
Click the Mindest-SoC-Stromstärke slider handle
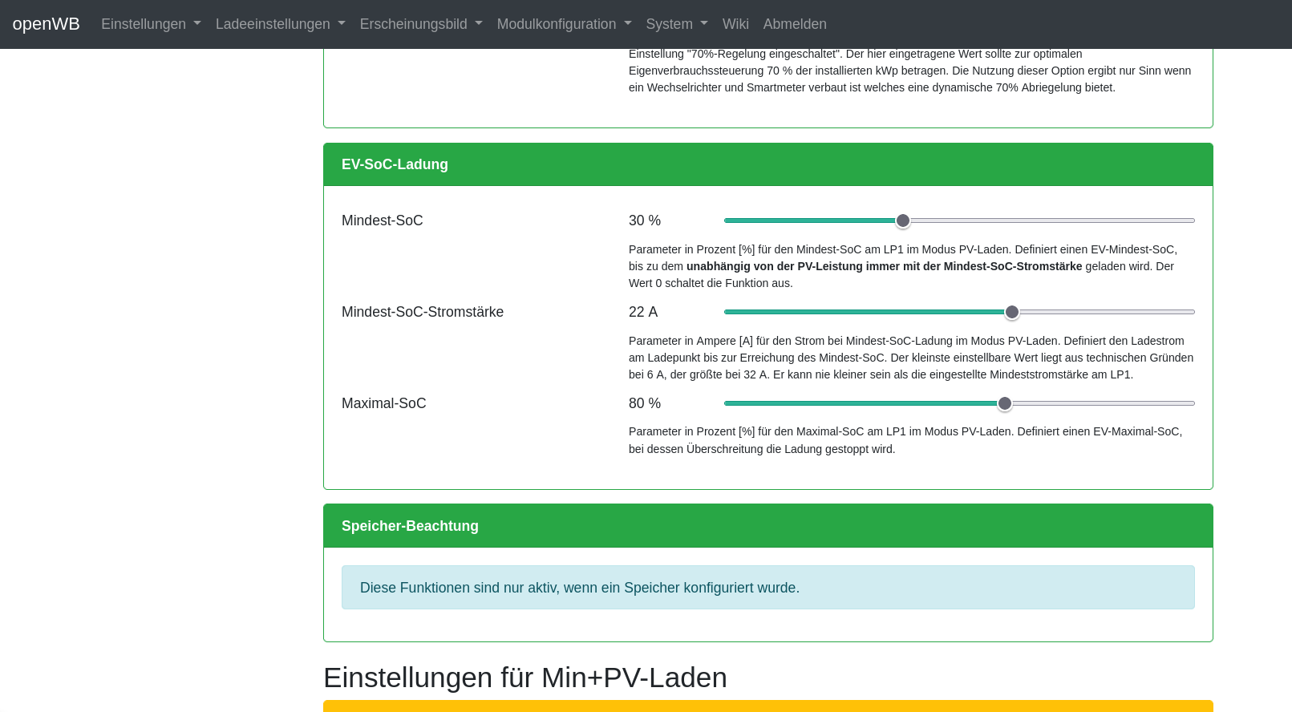1012,312
